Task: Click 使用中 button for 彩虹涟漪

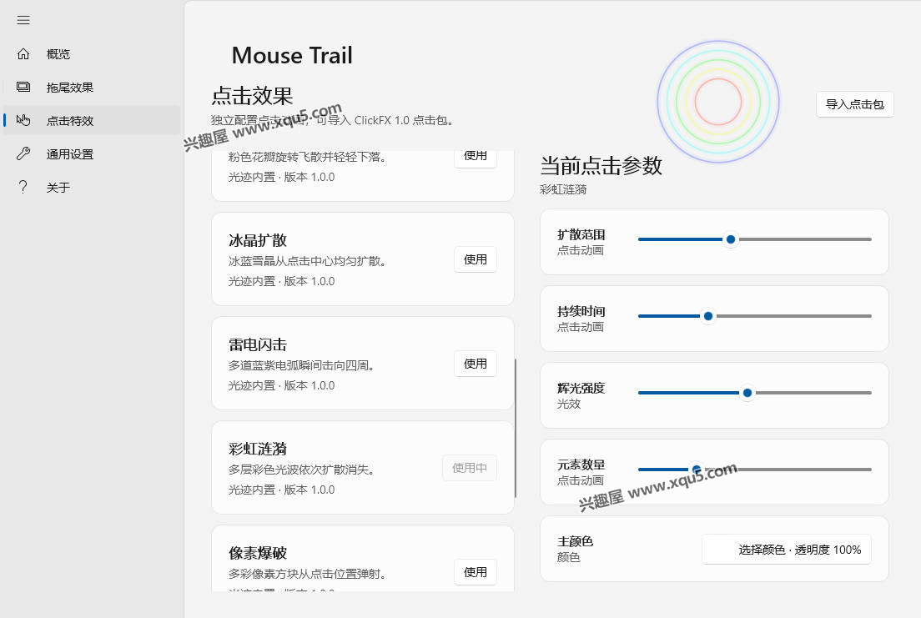Action: click(x=470, y=468)
